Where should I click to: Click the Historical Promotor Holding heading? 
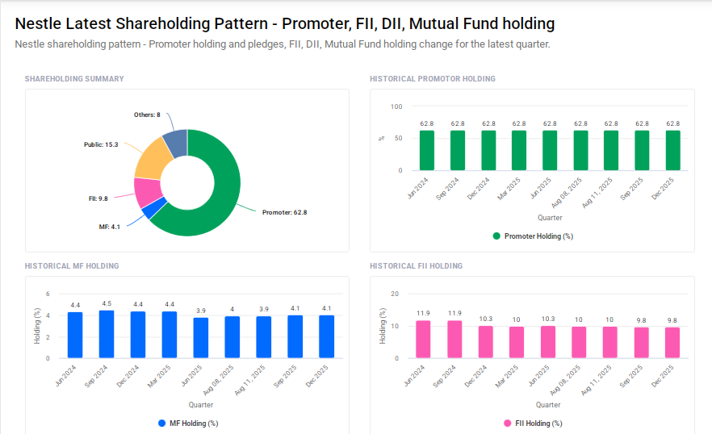[x=433, y=79]
